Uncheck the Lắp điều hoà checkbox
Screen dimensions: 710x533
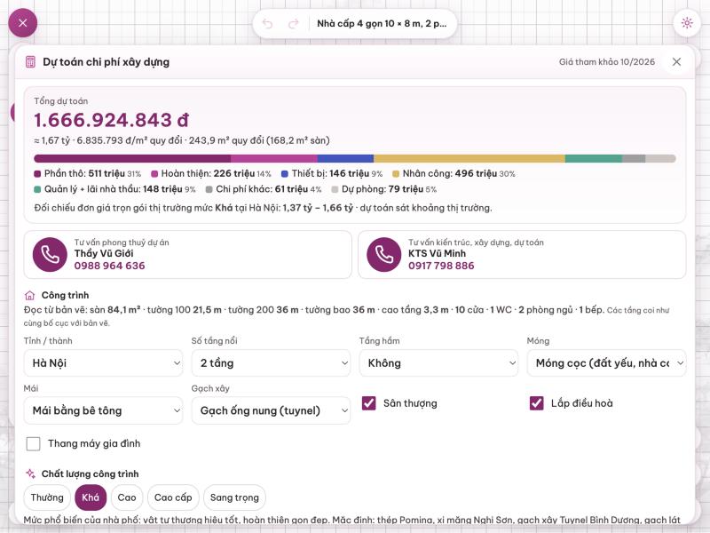(537, 403)
